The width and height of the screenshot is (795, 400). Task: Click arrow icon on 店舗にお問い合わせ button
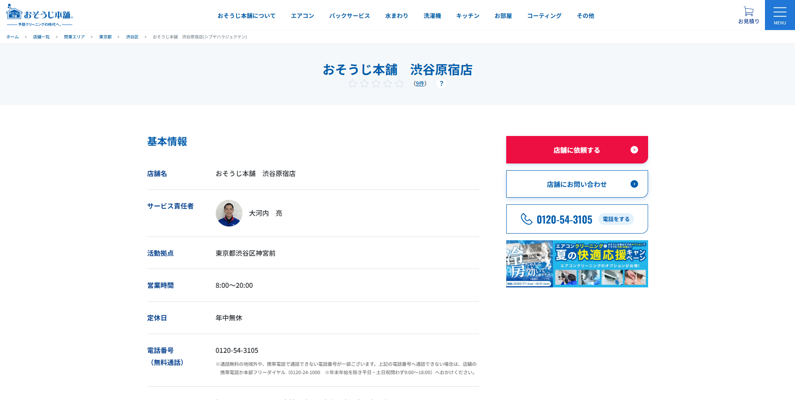634,184
